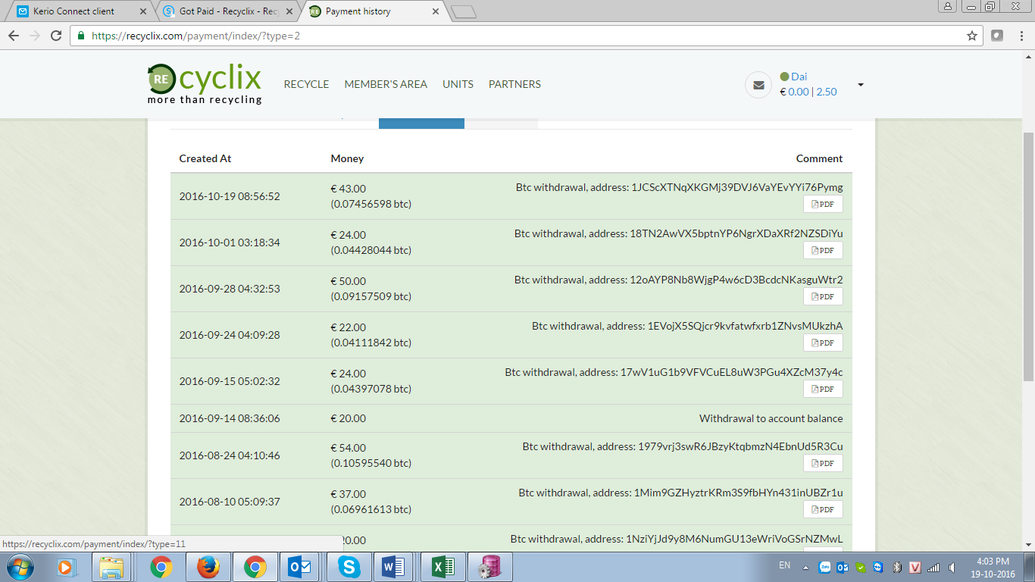Click the Dai username link
Screen dimensions: 1035x582
tap(799, 77)
